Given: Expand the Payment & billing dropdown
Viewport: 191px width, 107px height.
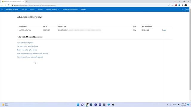Looking at the screenshot, I should 53,10.
